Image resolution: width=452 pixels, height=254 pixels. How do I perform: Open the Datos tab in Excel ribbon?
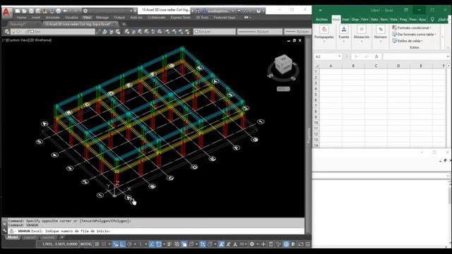374,19
